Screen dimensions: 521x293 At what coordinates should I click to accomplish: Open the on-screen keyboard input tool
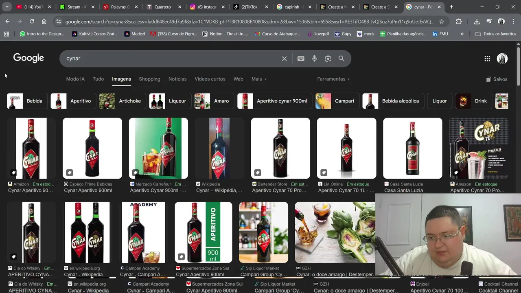[301, 59]
